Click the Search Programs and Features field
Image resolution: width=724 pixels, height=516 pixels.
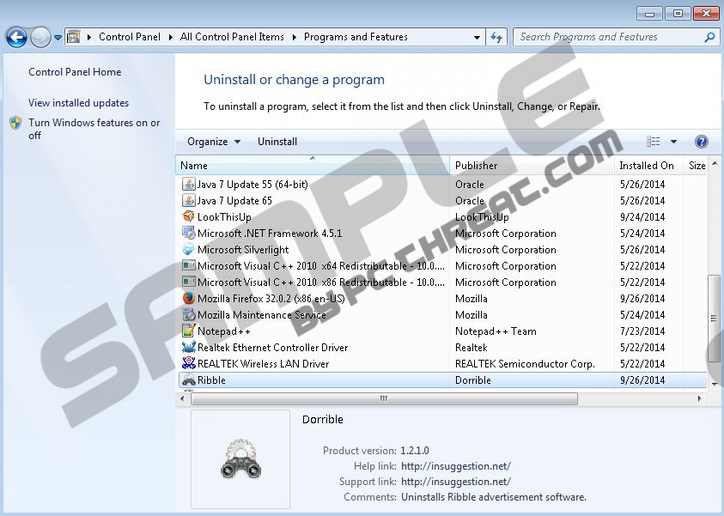608,37
